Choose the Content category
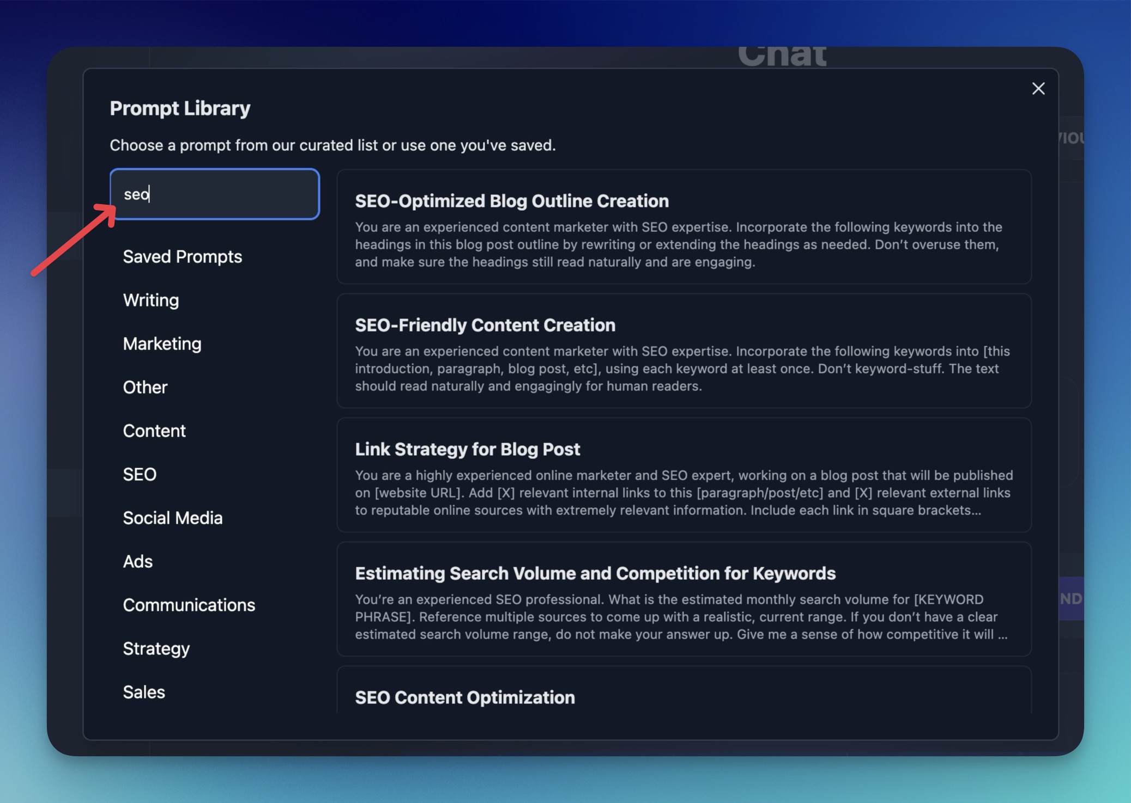Screen dimensions: 1131x803 pos(154,431)
